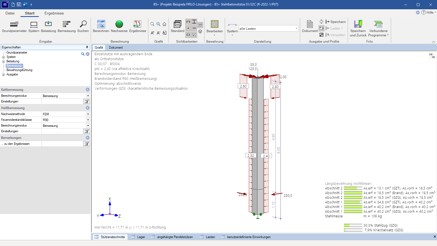Click the red A text document icon
Viewport: 437px width, 246px height.
coord(164,33)
